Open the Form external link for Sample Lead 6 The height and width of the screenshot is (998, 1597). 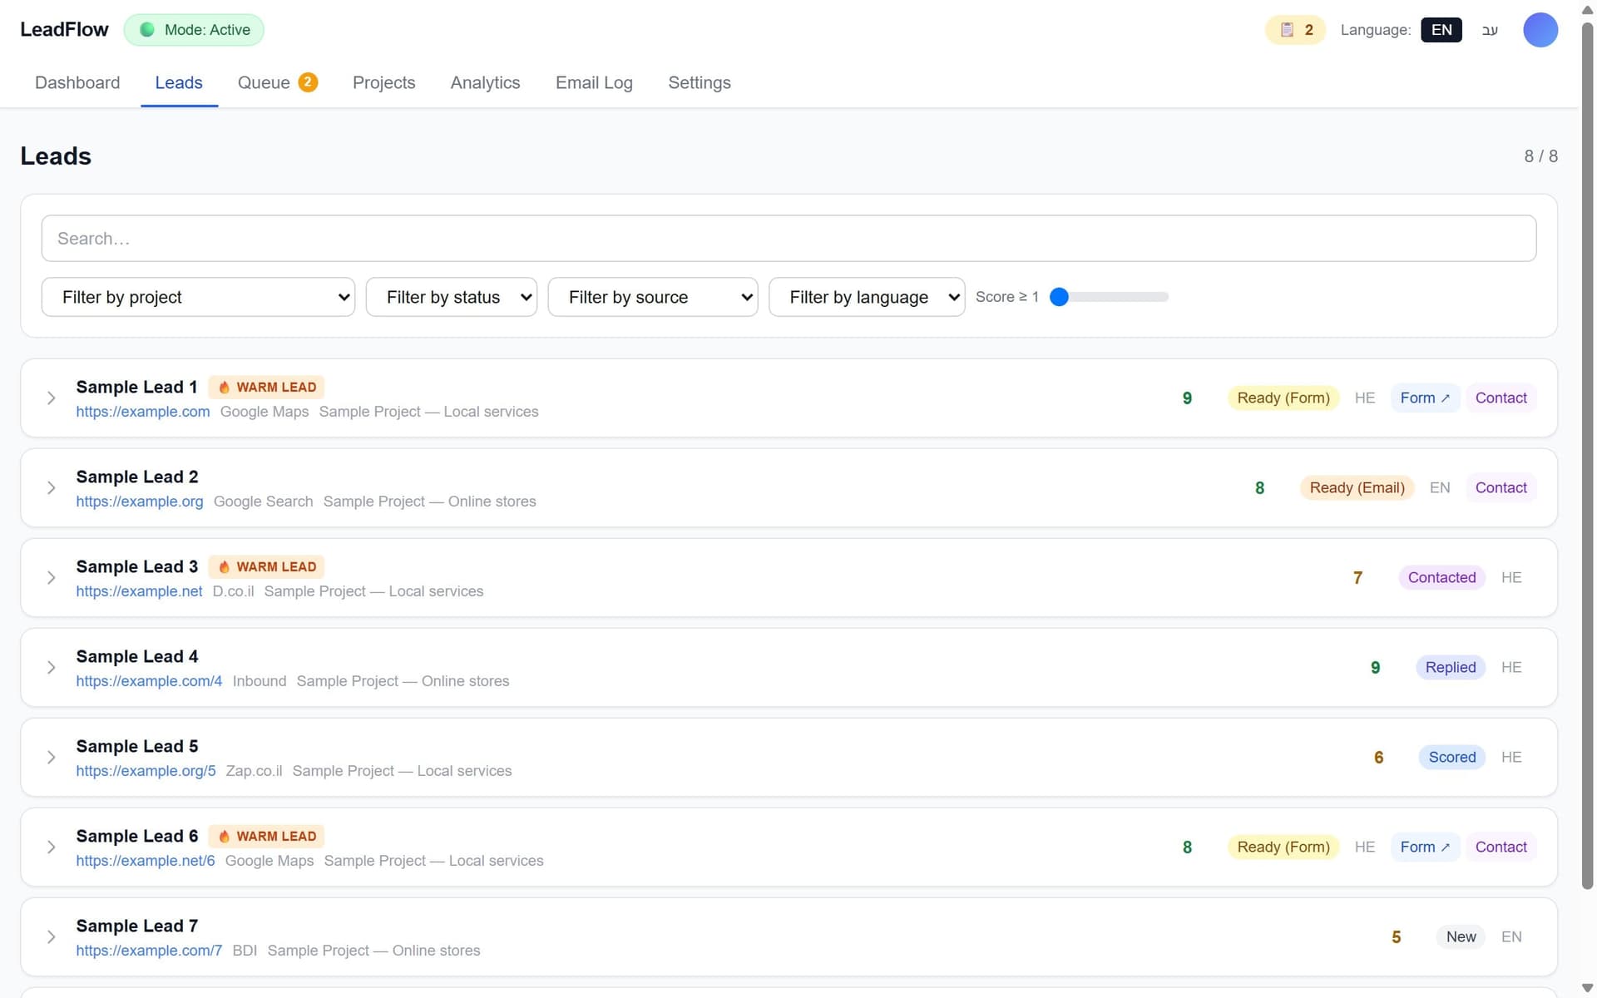pos(1424,847)
